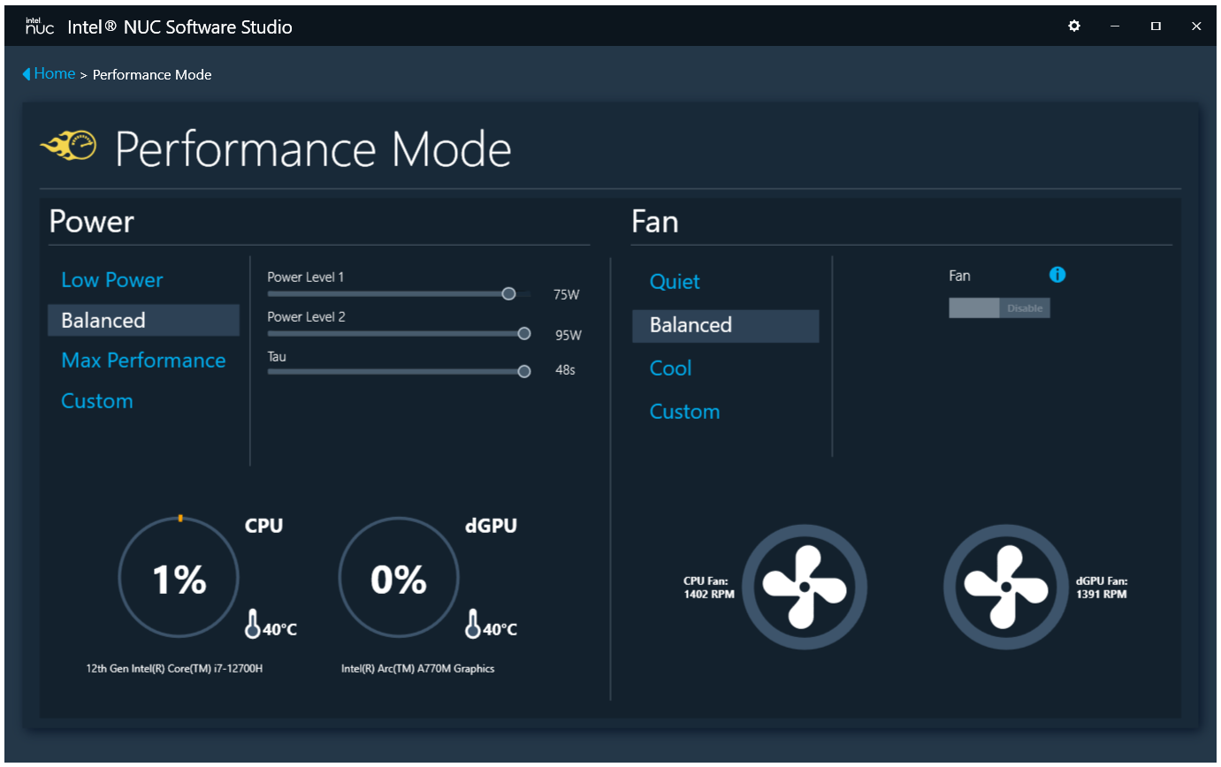Close the NUC Software Studio window

coord(1196,26)
